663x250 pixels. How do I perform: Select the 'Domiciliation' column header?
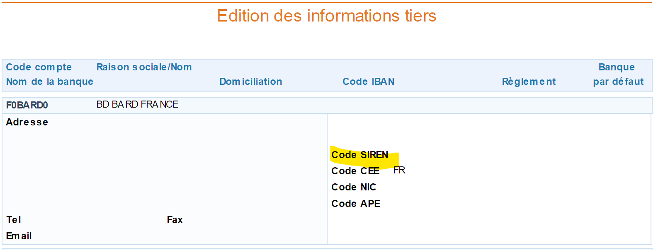[x=250, y=82]
